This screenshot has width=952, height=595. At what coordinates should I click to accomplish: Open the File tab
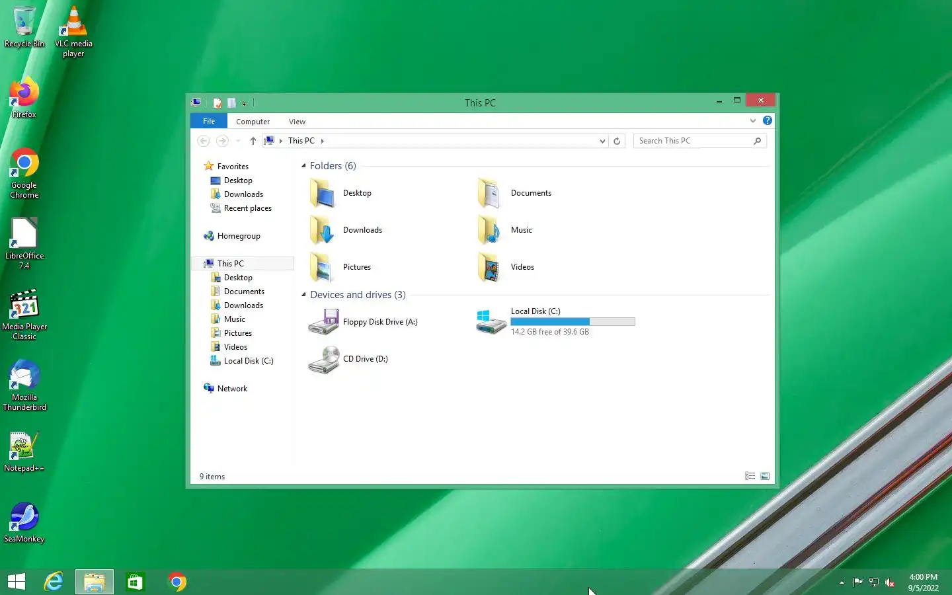pos(209,121)
